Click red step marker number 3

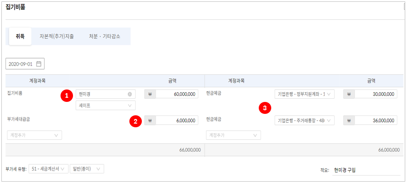(x=265, y=108)
